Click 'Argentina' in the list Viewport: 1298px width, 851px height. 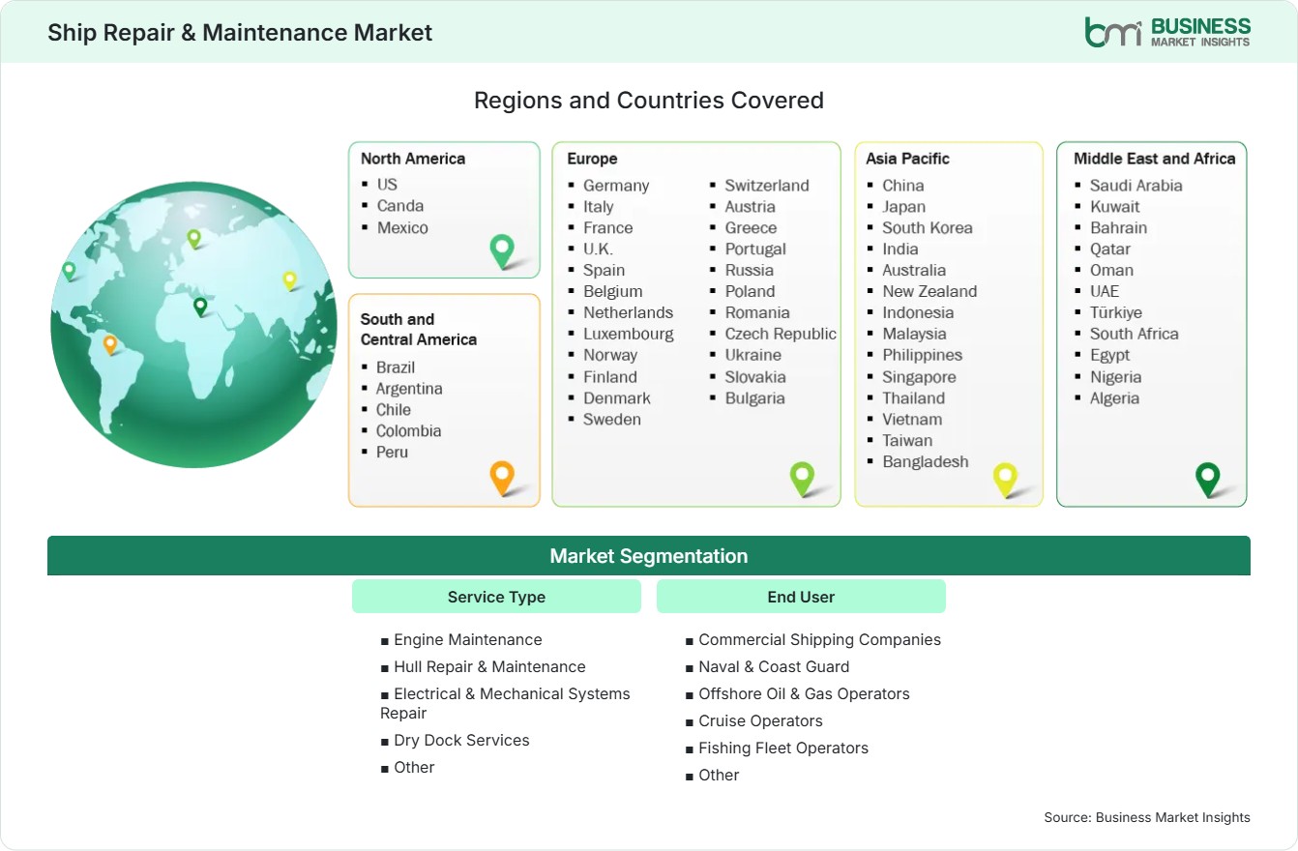pyautogui.click(x=409, y=388)
